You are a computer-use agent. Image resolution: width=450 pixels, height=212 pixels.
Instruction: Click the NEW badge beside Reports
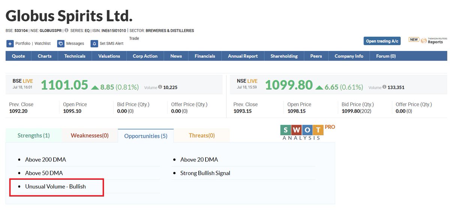pos(414,39)
